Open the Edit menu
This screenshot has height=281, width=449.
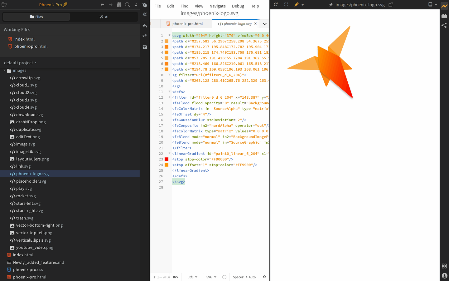pyautogui.click(x=171, y=6)
